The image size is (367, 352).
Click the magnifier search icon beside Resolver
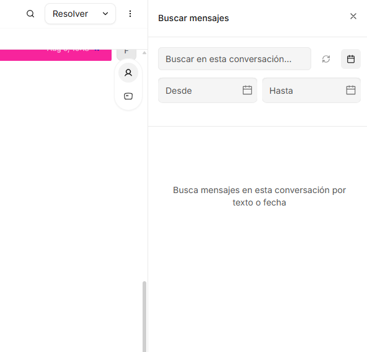30,14
